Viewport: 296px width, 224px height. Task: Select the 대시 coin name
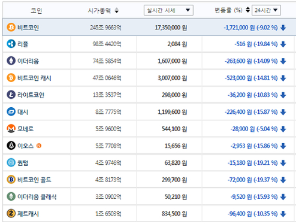[x=23, y=112]
